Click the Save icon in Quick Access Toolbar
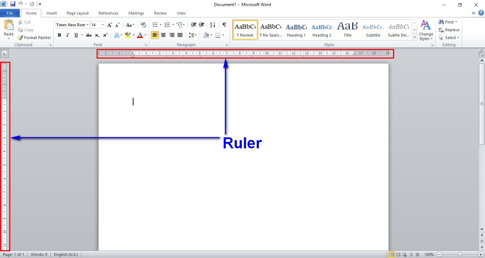The height and width of the screenshot is (258, 485). (13, 4)
